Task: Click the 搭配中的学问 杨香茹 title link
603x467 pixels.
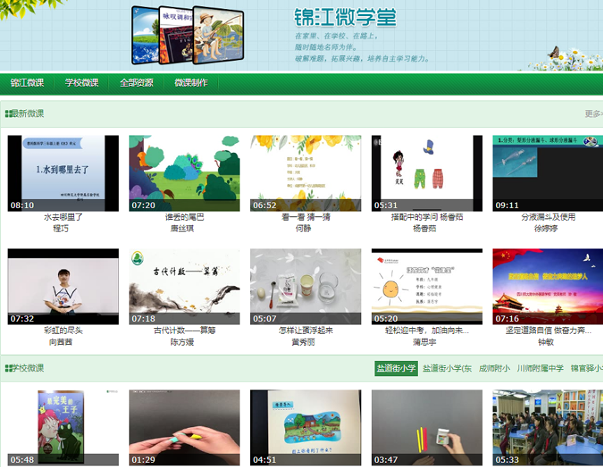Action: tap(427, 217)
